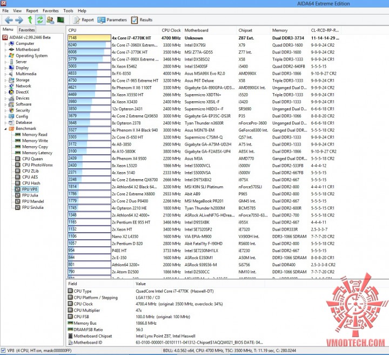The width and height of the screenshot is (389, 355).
Task: Sort by the CPU column header
Action: coord(113,30)
